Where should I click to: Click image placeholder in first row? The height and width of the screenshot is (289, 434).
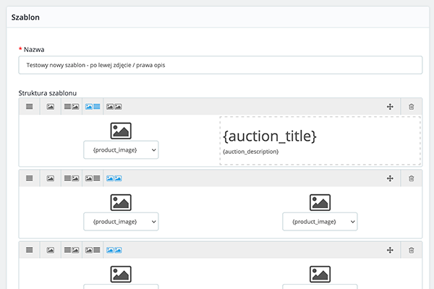coord(121,131)
